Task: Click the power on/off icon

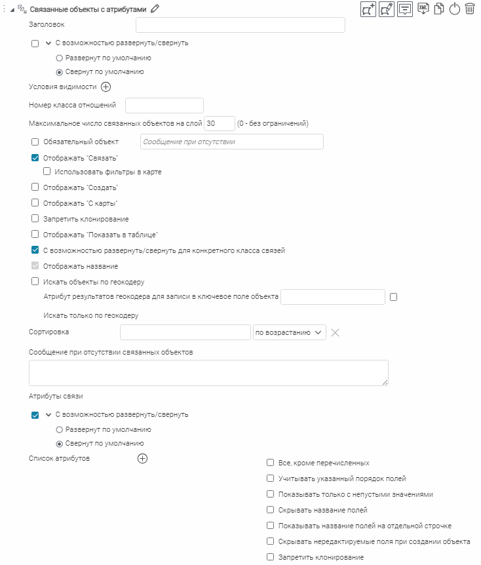Action: pos(455,9)
